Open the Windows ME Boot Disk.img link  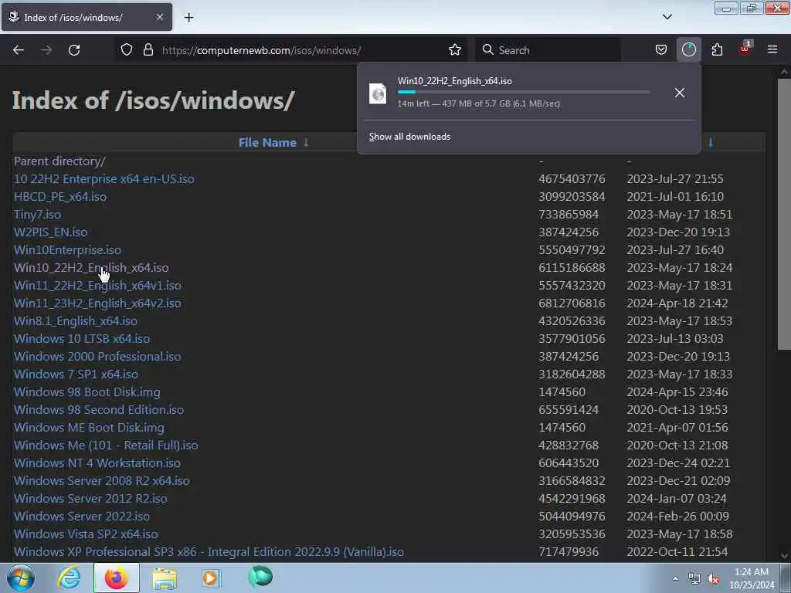point(89,428)
